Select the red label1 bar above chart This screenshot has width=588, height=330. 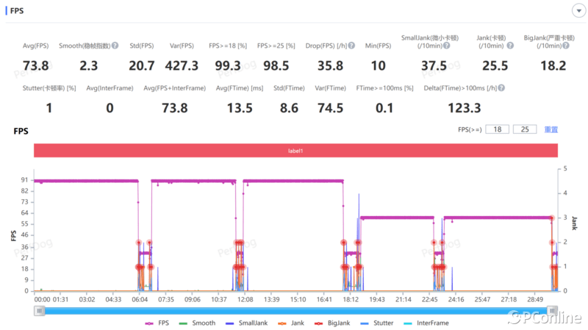[x=295, y=150]
